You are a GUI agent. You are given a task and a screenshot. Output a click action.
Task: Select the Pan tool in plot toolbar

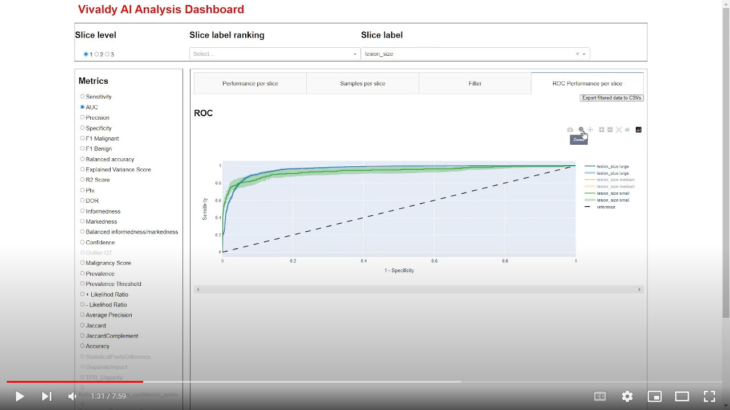[x=590, y=130]
